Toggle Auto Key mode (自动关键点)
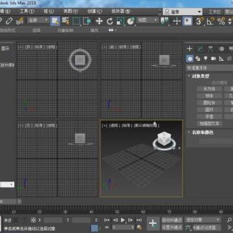 point(172,220)
